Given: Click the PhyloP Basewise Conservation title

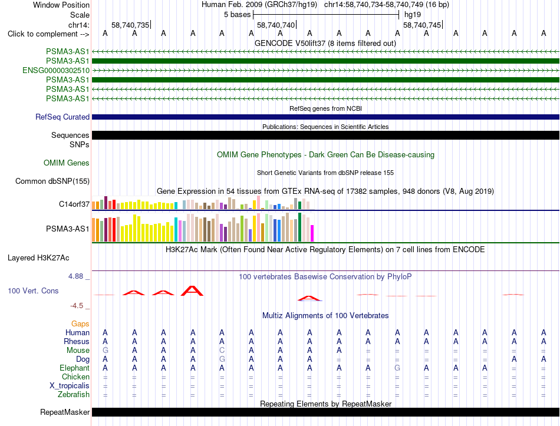Looking at the screenshot, I should pos(325,276).
